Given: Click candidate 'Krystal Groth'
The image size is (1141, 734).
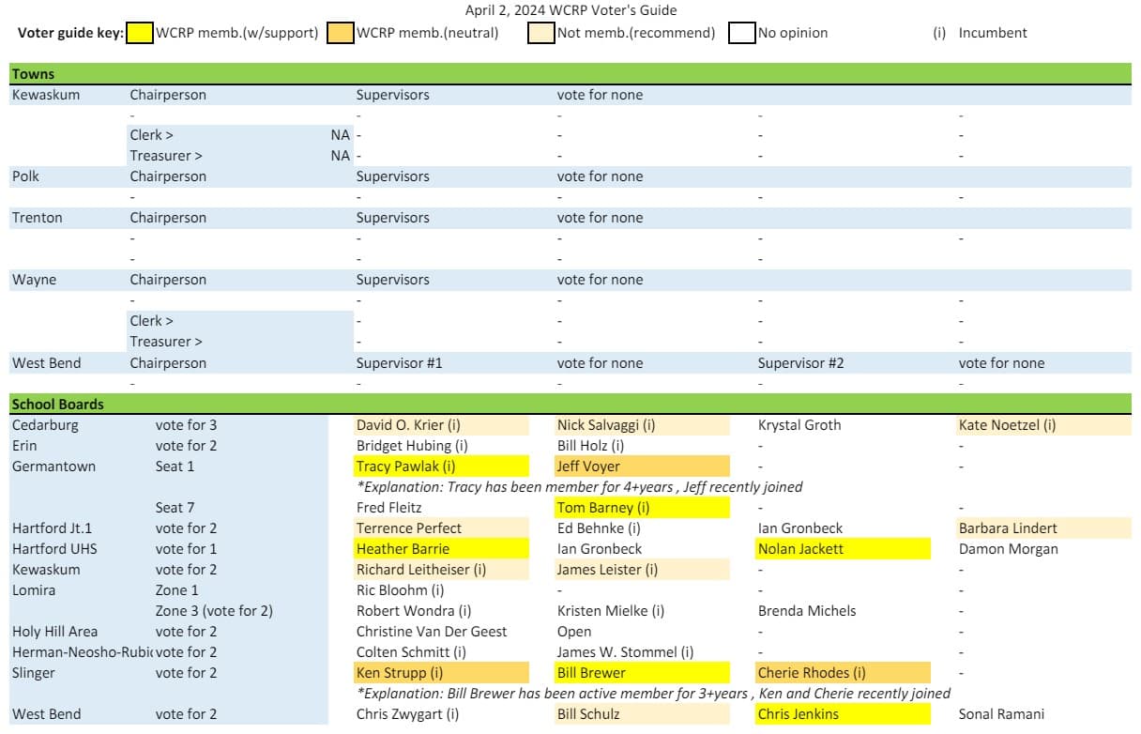Looking at the screenshot, I should tap(799, 424).
